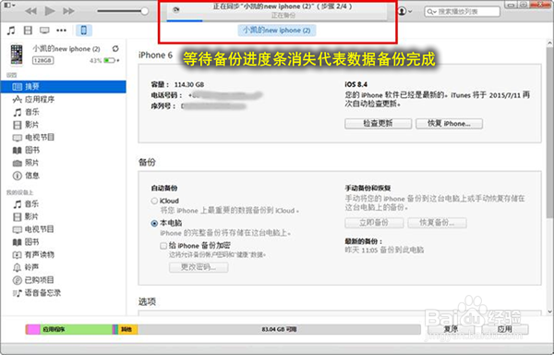Screen dimensions: 554x355
Task: Click the 43% battery indicator
Action: 103,60
